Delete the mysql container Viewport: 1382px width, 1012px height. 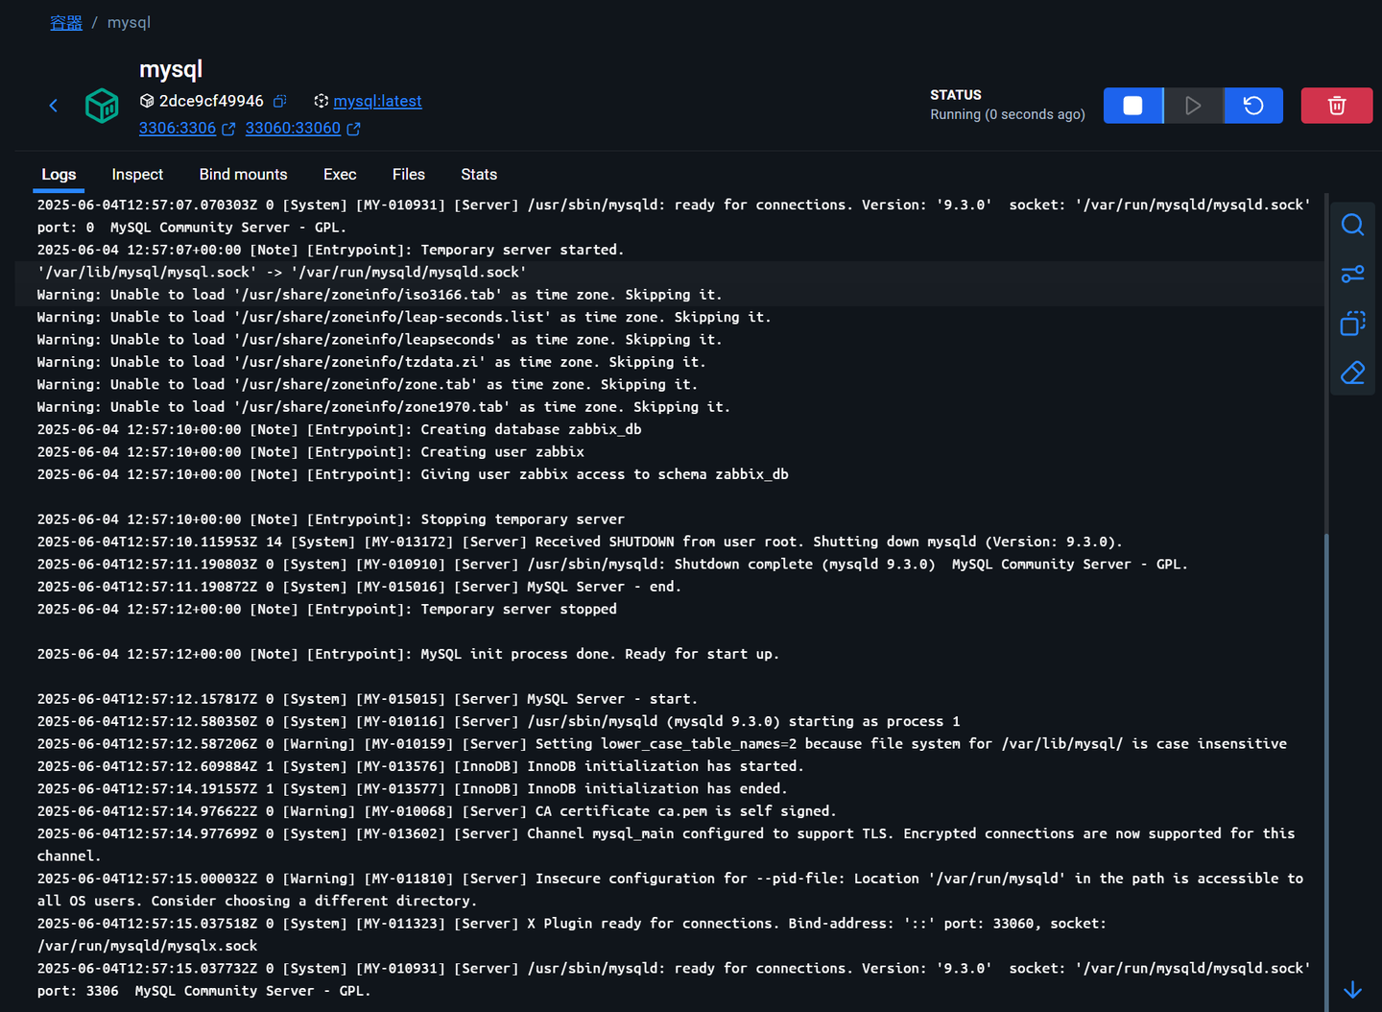click(x=1336, y=106)
